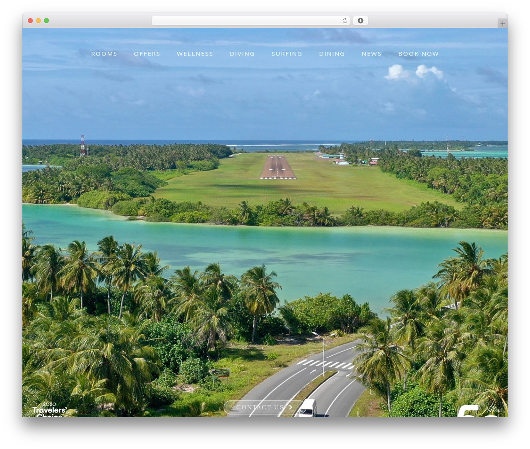Reload the page with the refresh icon

pos(344,21)
